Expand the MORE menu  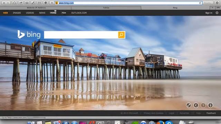[53, 13]
